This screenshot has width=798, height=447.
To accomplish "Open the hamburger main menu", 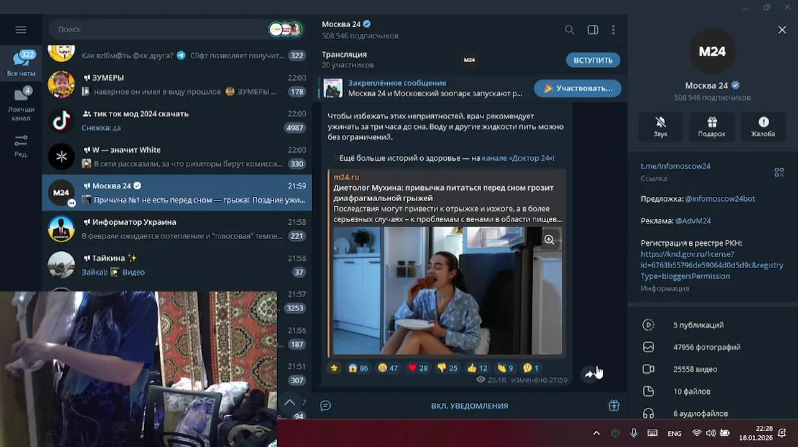I will [21, 30].
